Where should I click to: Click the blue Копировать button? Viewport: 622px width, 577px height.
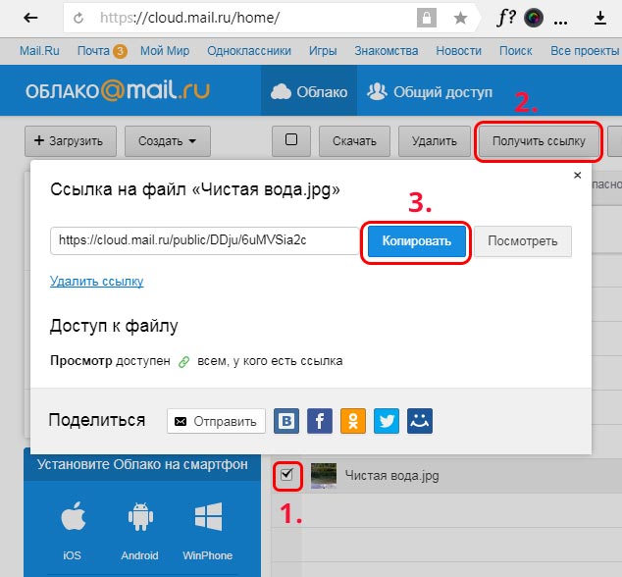point(417,240)
